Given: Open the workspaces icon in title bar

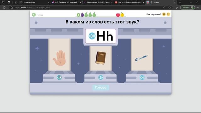Looking at the screenshot, I should pyautogui.click(x=3, y=2).
